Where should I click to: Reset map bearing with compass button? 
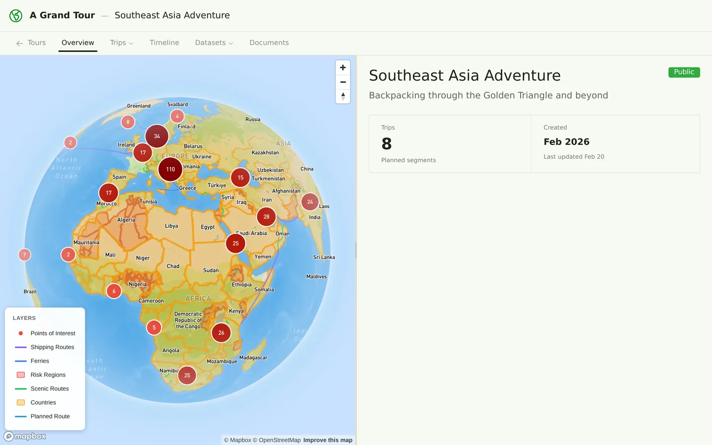coord(343,96)
